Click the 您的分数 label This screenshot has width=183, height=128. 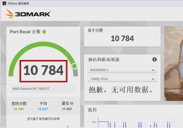point(19,103)
